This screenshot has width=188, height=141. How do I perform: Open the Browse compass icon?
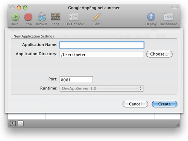pyautogui.click(x=42, y=17)
